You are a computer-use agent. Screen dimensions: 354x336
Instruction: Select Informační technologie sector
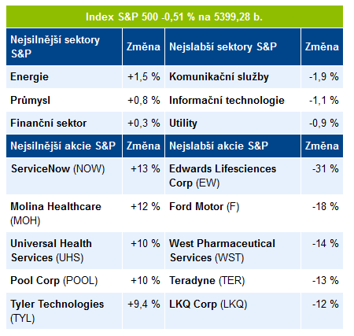tap(233, 100)
